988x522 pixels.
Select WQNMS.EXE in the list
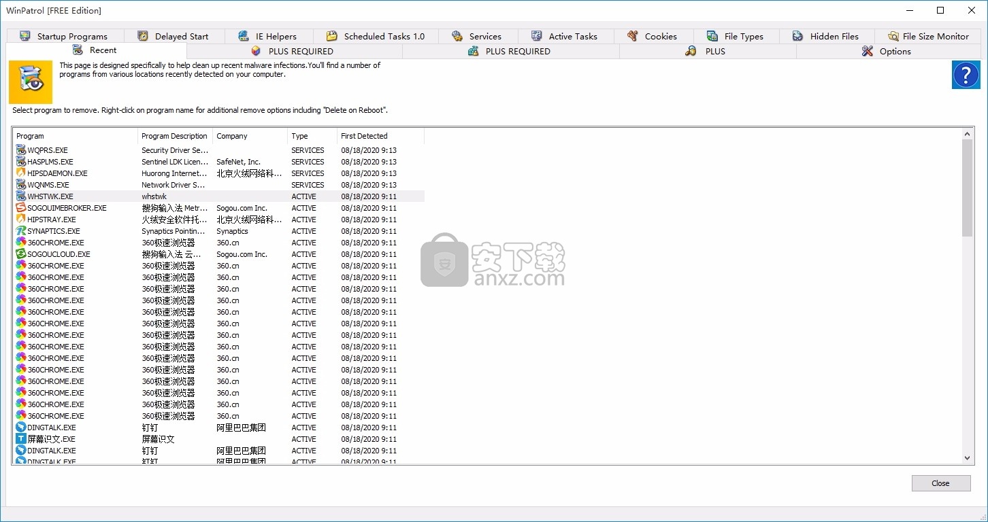218,185
